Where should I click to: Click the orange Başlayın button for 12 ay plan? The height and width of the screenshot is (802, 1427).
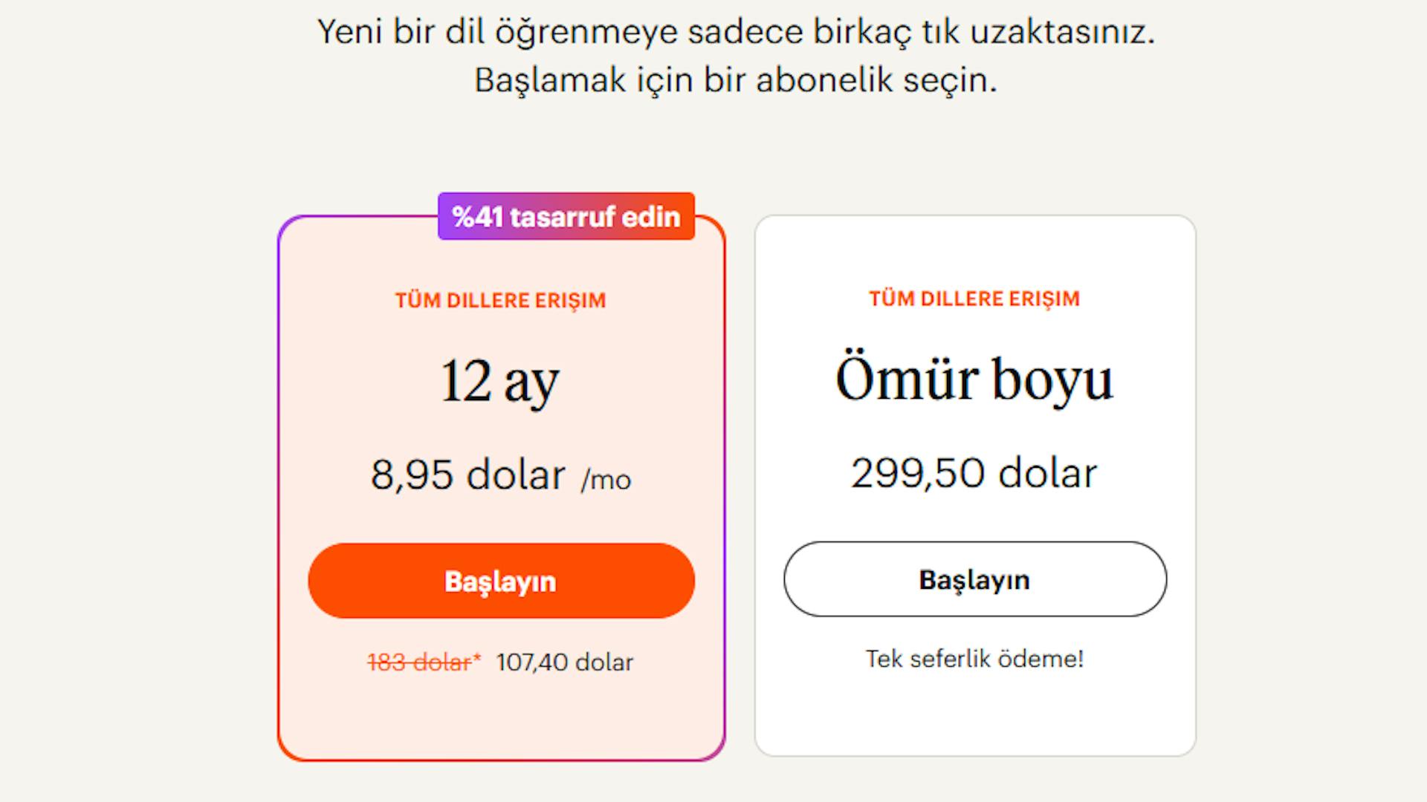[499, 580]
